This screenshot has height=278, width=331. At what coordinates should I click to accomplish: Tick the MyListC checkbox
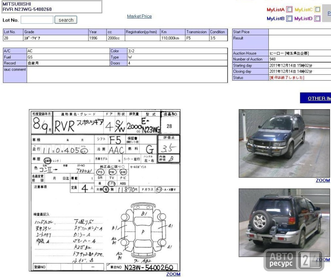[317, 10]
